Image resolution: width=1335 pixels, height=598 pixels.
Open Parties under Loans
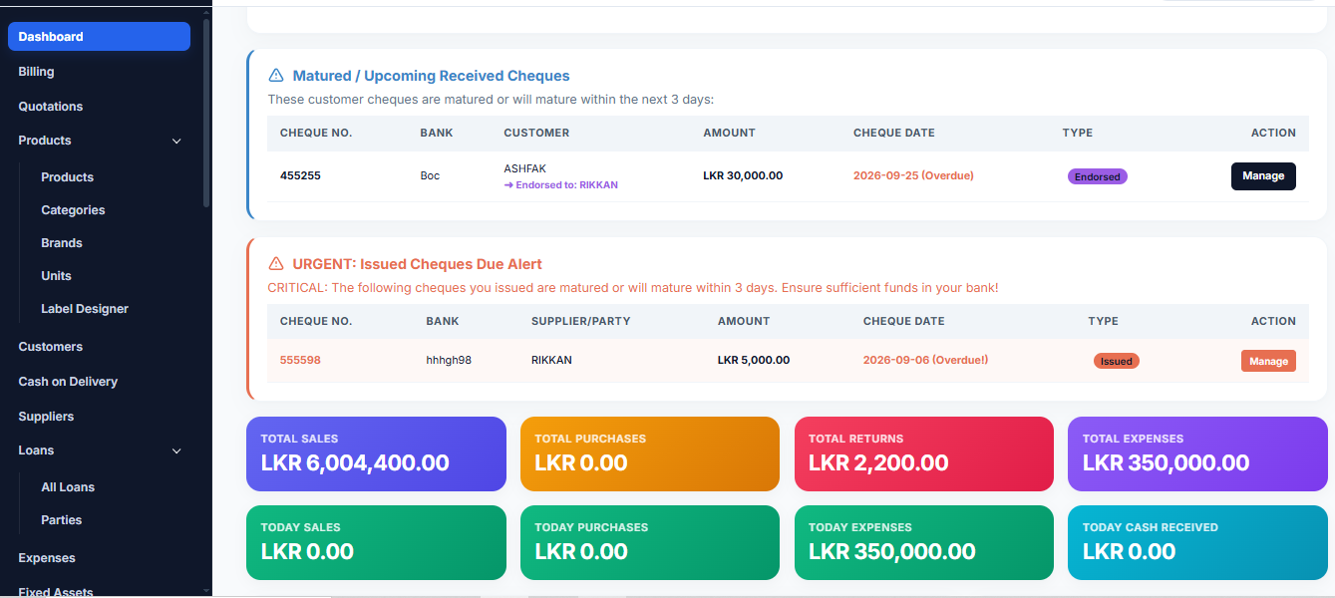[62, 520]
